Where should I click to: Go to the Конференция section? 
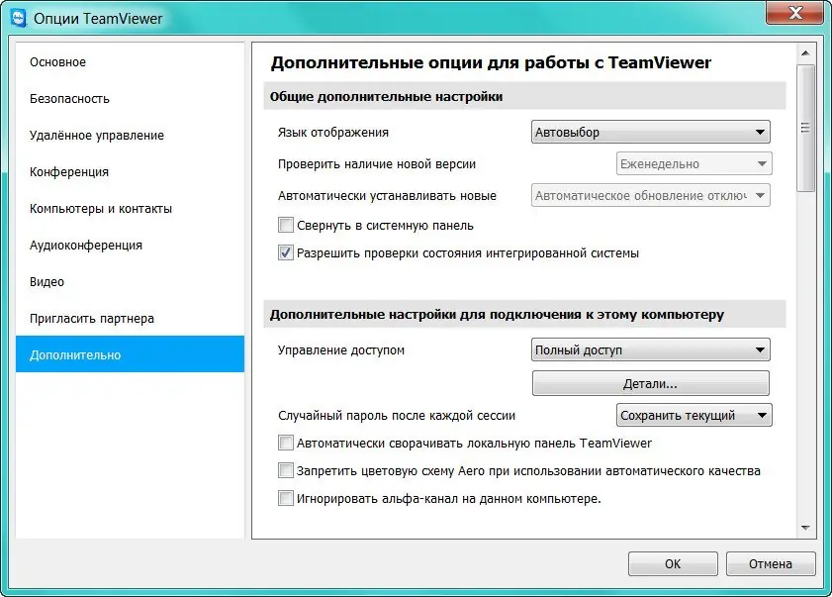tap(130, 172)
